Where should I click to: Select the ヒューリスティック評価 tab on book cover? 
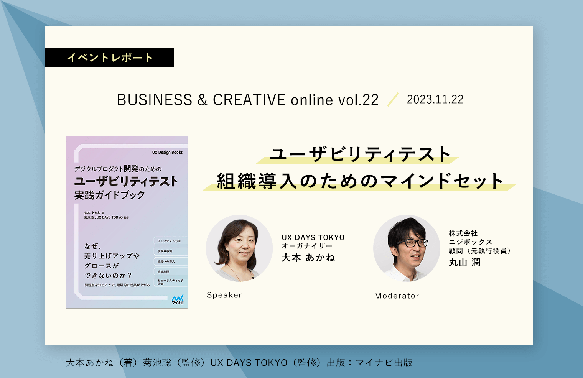170,282
